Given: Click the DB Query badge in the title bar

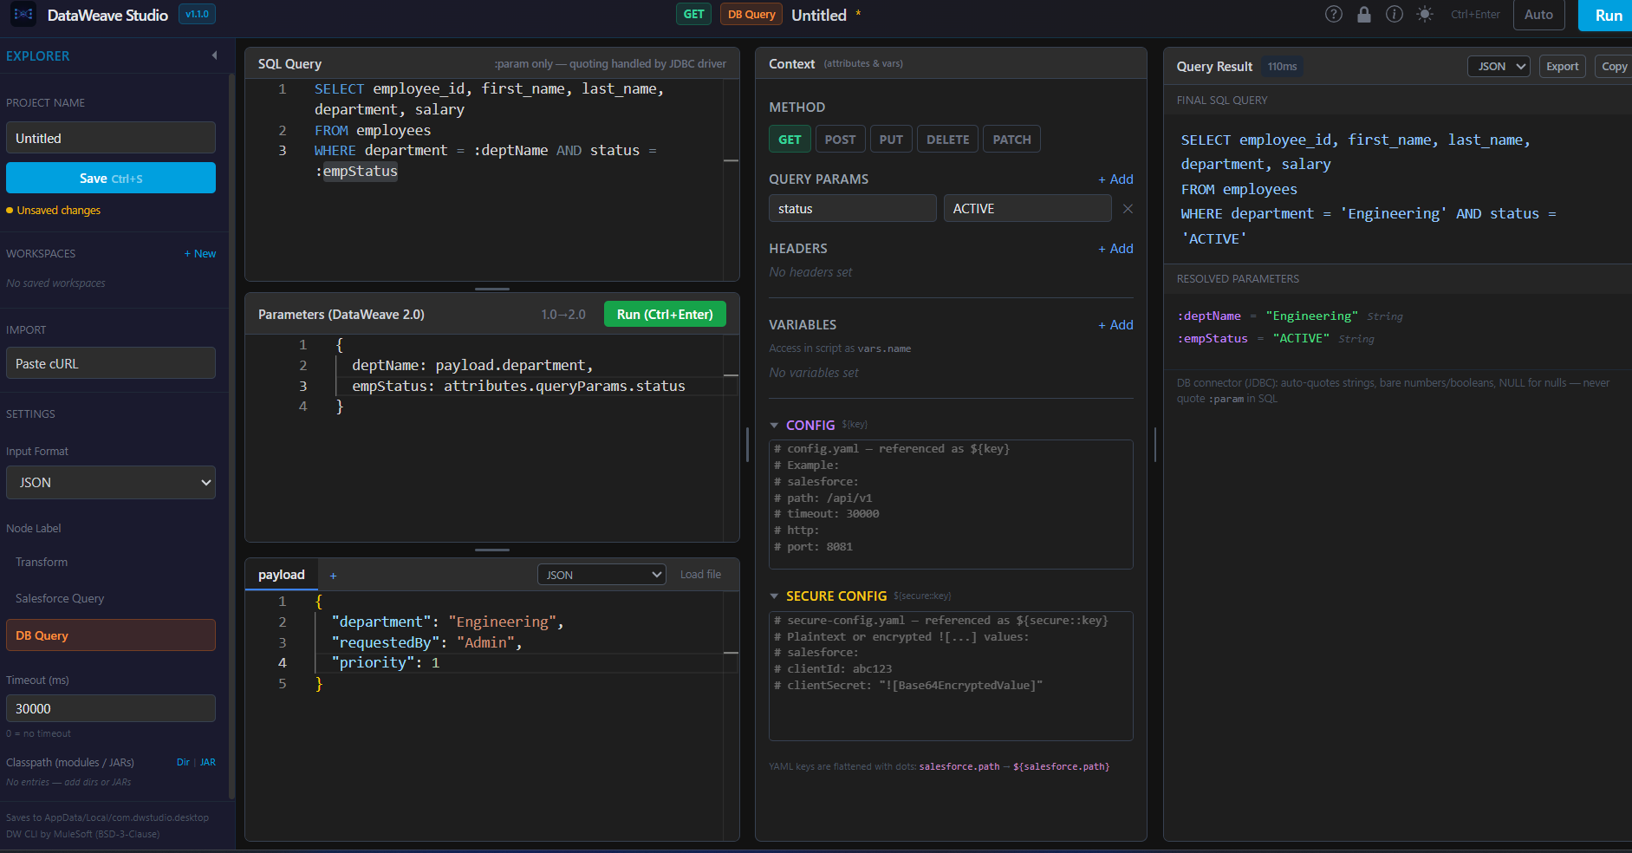Looking at the screenshot, I should pyautogui.click(x=751, y=15).
